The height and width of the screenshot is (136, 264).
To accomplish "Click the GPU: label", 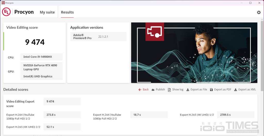I will coord(11,72).
